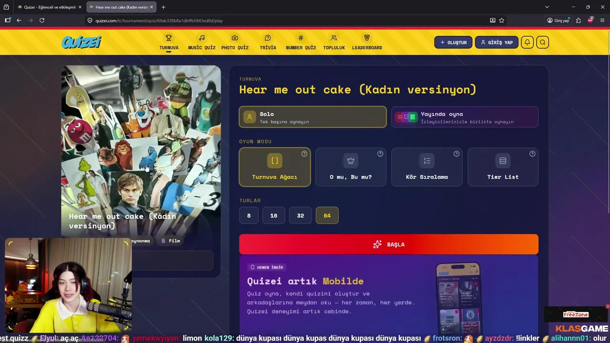Bookmark this page with star icon

pos(501,20)
